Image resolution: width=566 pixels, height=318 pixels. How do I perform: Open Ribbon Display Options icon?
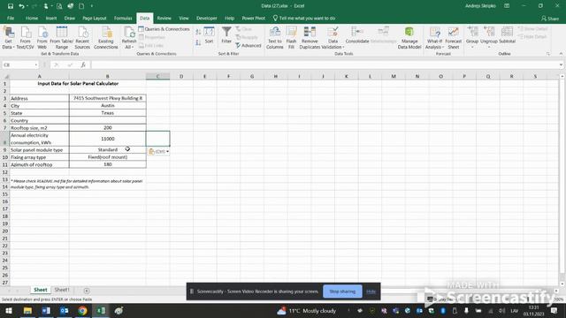point(507,6)
